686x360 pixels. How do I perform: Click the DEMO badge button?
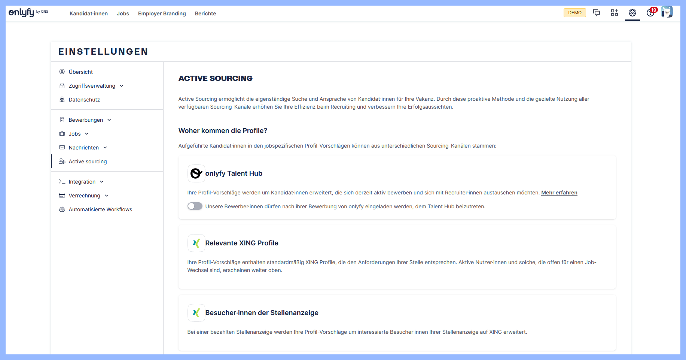575,13
